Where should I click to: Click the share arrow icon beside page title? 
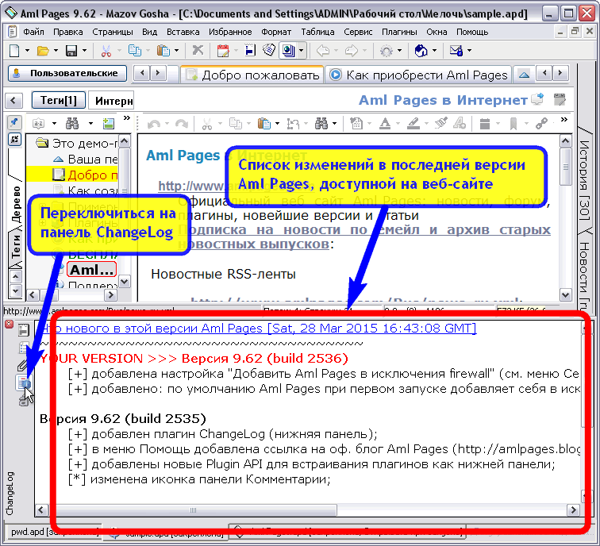point(538,99)
